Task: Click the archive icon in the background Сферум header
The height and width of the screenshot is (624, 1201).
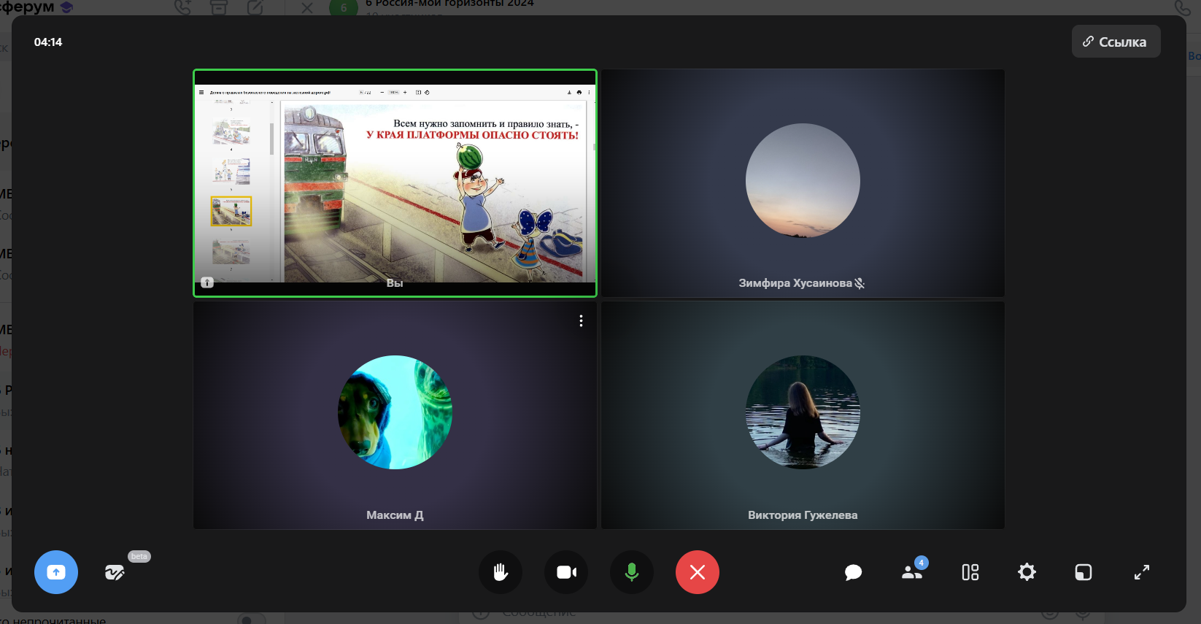Action: 218,7
